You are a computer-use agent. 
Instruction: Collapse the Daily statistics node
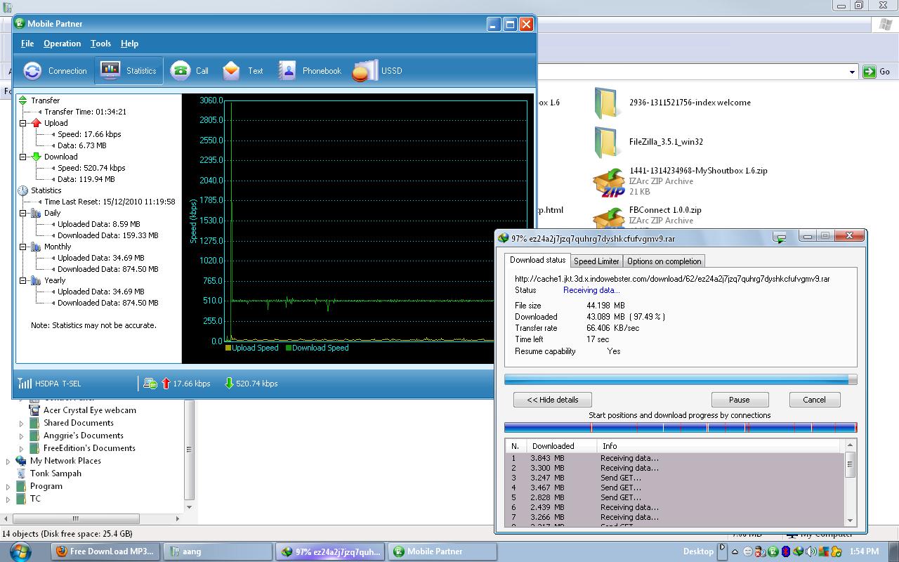22,213
